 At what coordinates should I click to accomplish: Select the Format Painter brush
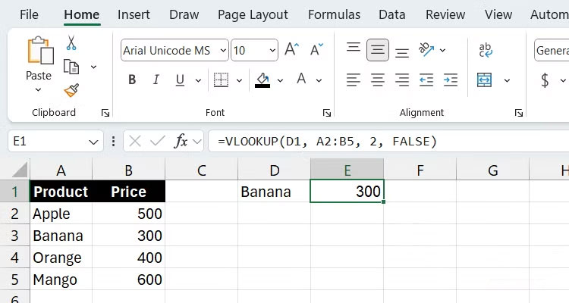(x=71, y=90)
